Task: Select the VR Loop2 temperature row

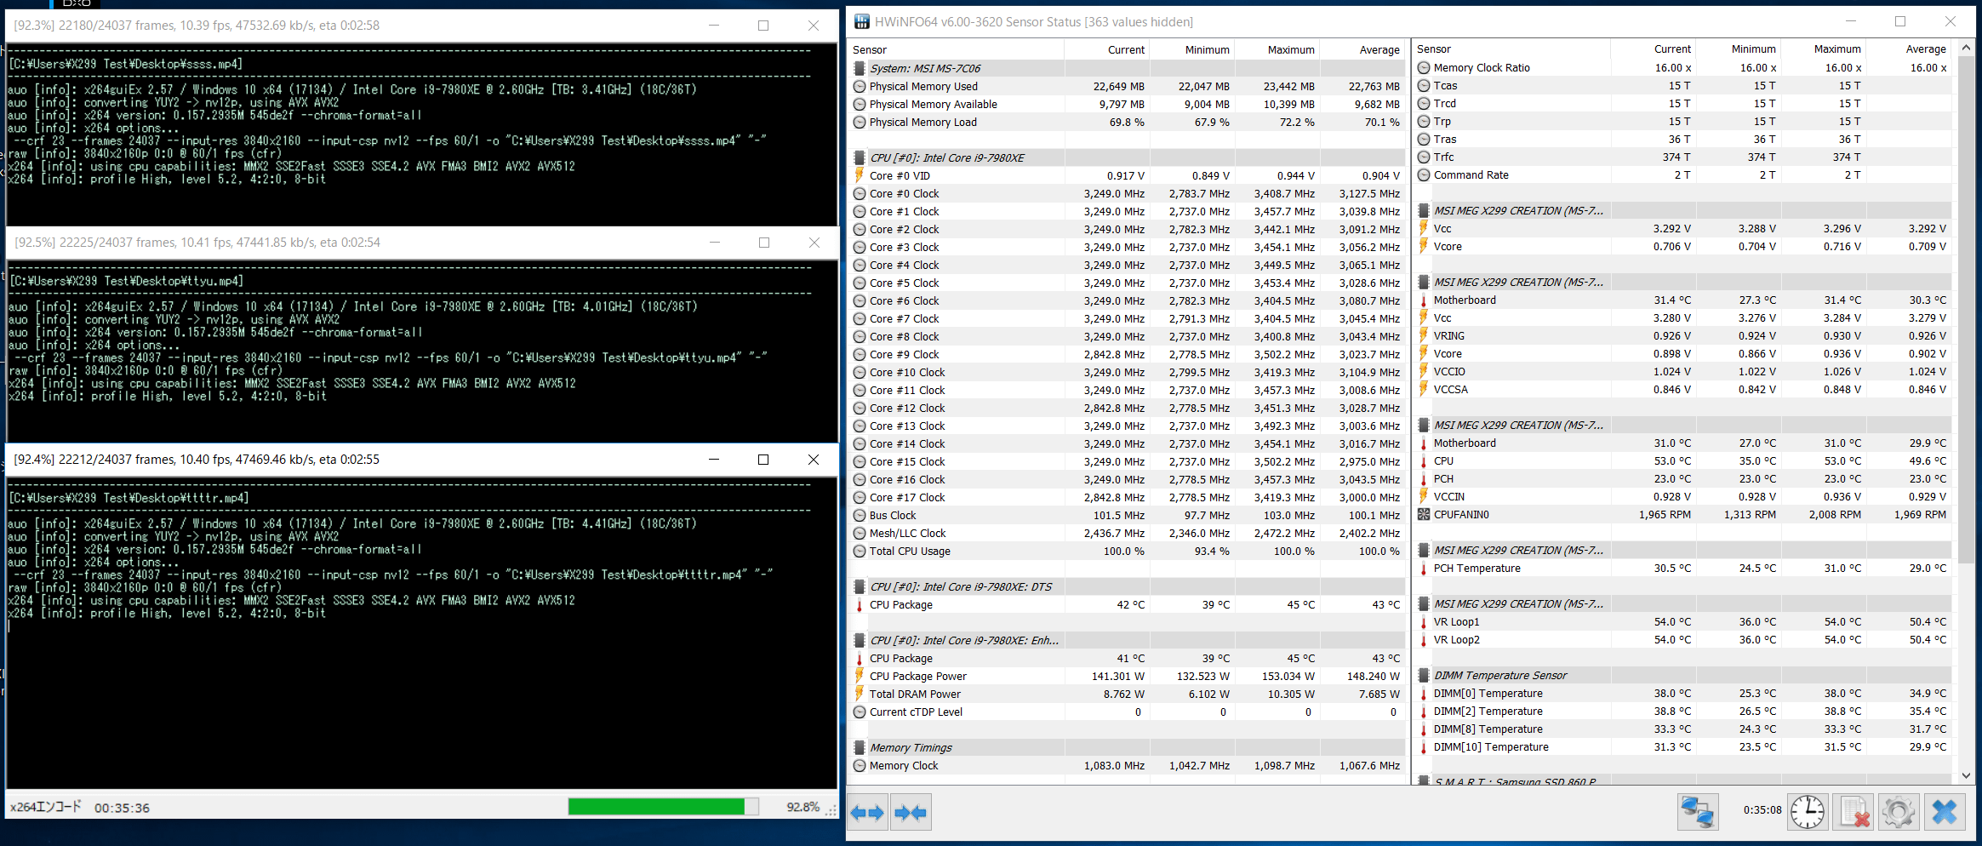Action: point(1682,639)
